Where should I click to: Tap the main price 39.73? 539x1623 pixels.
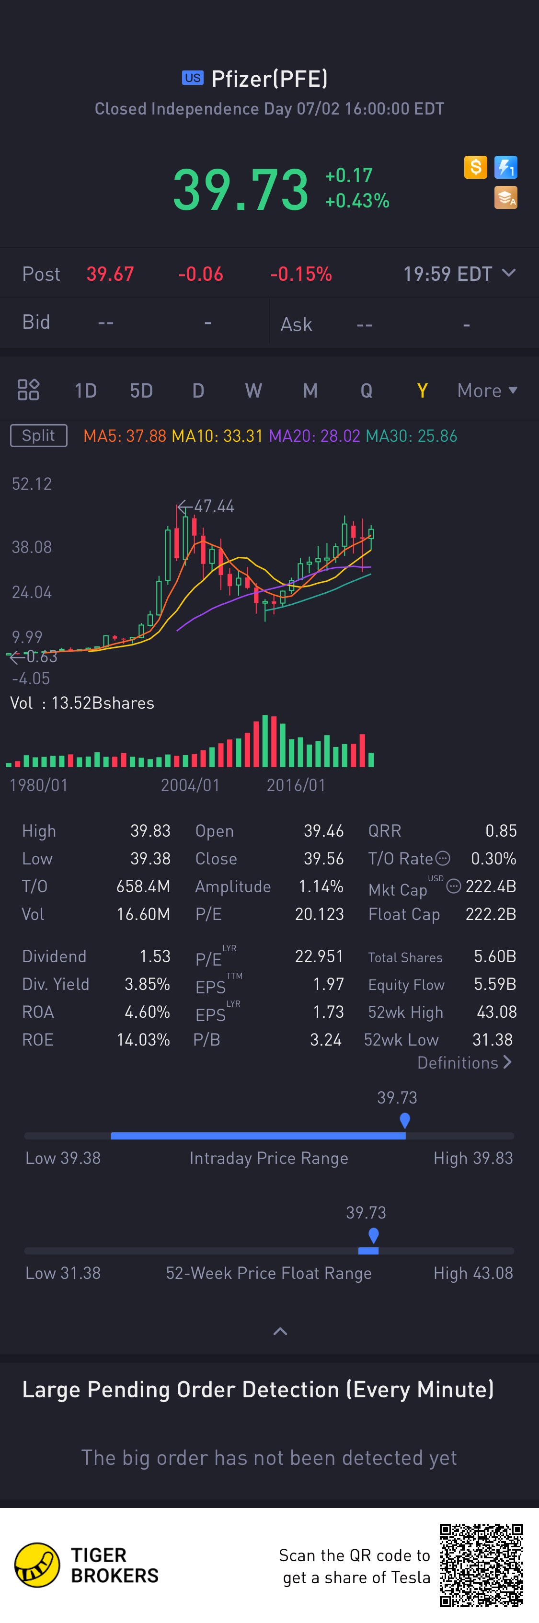coord(241,189)
